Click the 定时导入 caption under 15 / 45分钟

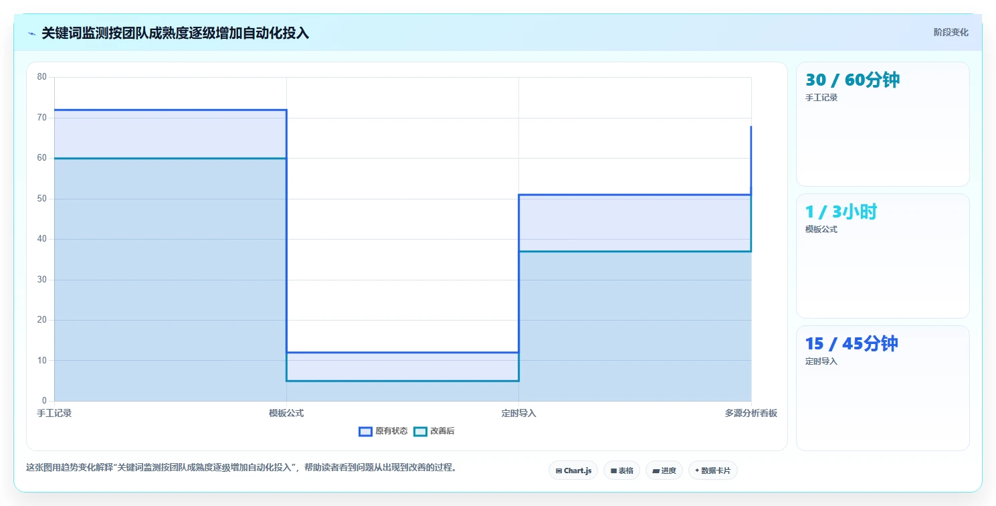(821, 361)
